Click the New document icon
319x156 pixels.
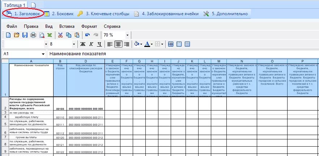tap(8, 35)
